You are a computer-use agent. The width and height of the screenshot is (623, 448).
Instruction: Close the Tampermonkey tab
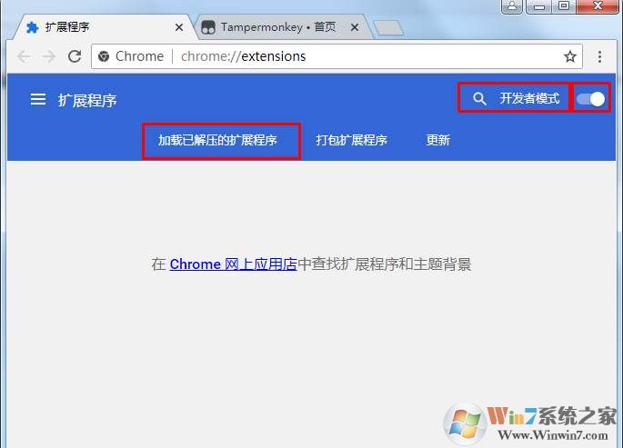pos(355,27)
